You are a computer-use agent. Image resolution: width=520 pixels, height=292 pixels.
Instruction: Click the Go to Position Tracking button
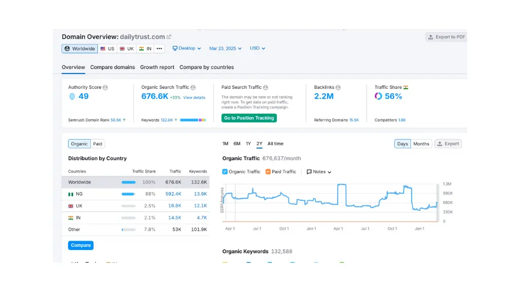tap(249, 118)
